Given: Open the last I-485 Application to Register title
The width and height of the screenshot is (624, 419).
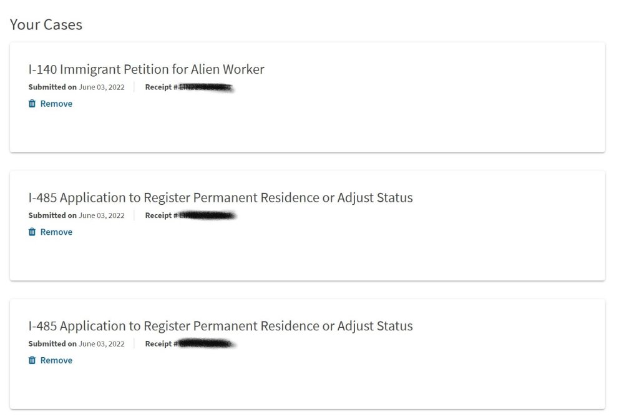Looking at the screenshot, I should pos(220,326).
